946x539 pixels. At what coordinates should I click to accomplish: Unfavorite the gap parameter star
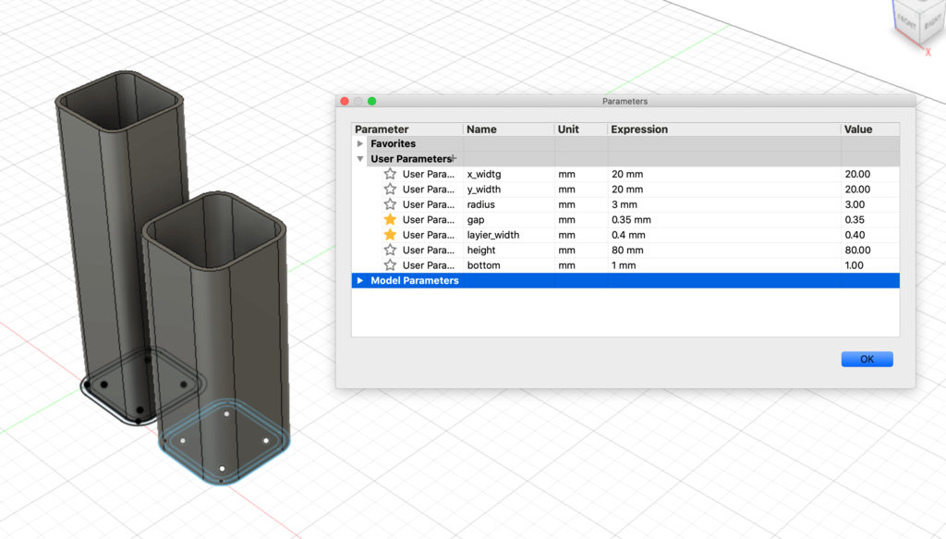point(391,219)
